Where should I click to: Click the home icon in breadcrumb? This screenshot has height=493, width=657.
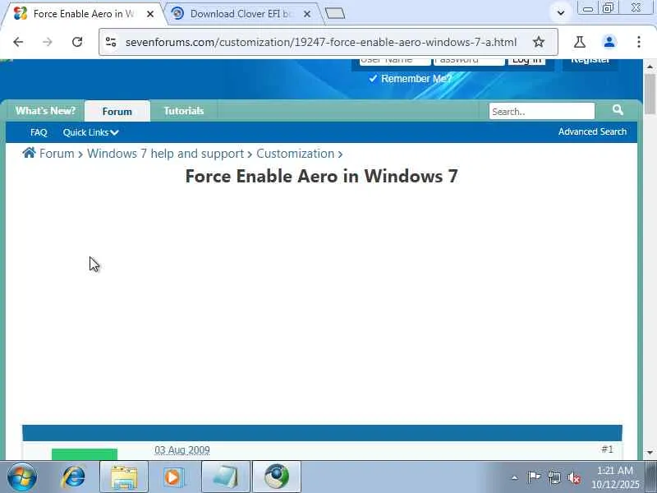click(29, 153)
